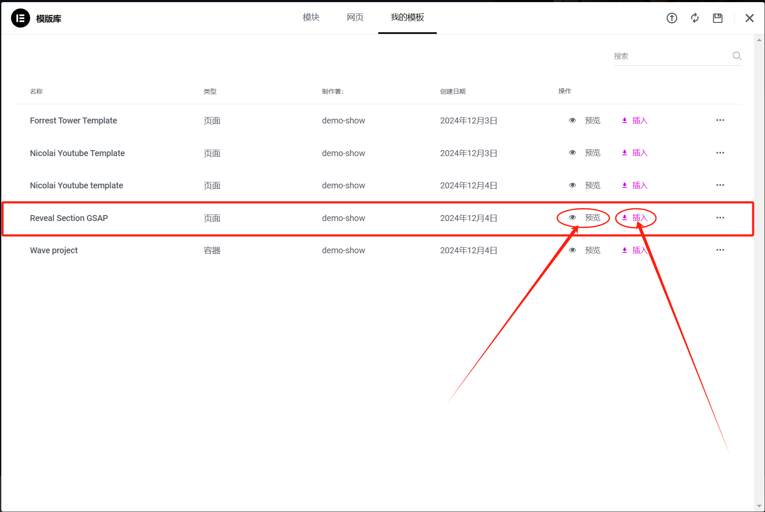The width and height of the screenshot is (765, 512).
Task: Close the template library with the X icon
Action: point(749,18)
